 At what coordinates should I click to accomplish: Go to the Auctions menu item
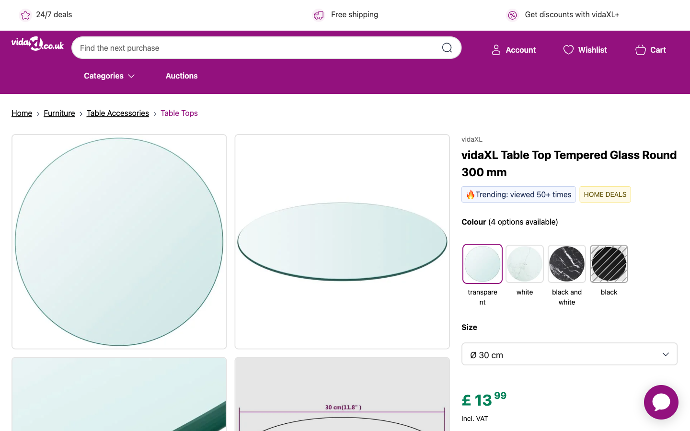pos(182,76)
